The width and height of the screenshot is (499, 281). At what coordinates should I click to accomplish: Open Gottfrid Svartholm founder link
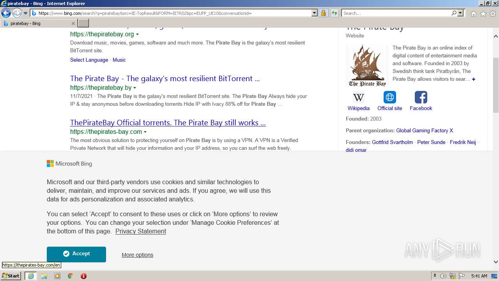point(392,142)
